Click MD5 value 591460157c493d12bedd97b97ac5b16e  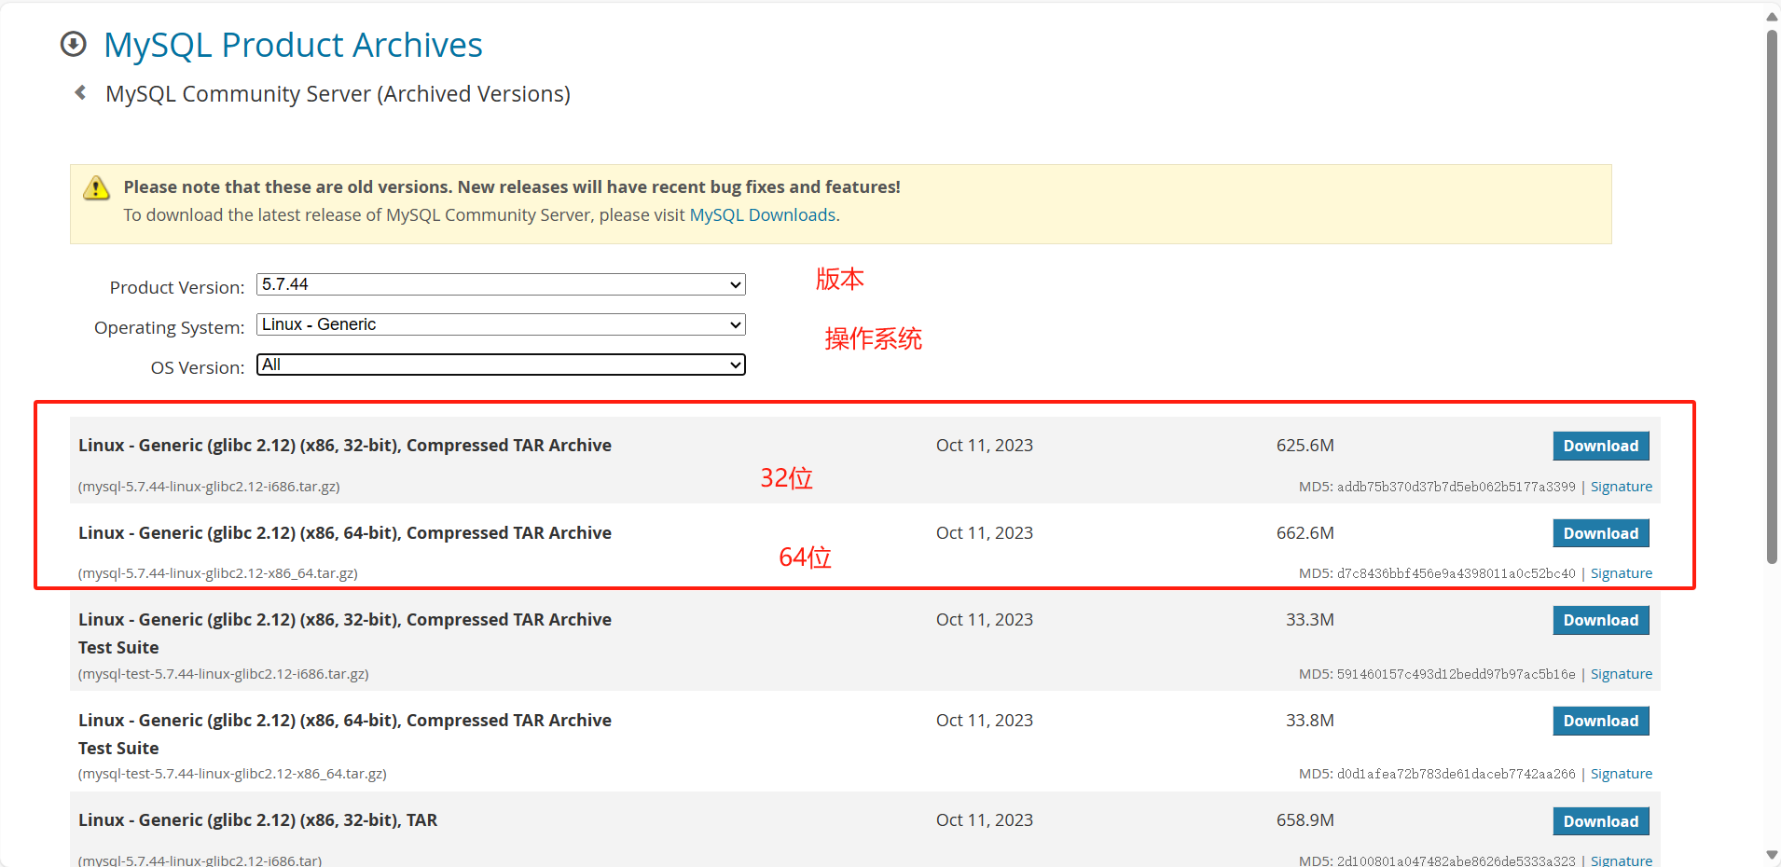pos(1457,674)
